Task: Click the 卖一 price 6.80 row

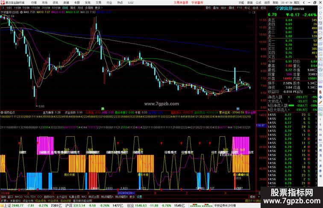Action: (293, 36)
